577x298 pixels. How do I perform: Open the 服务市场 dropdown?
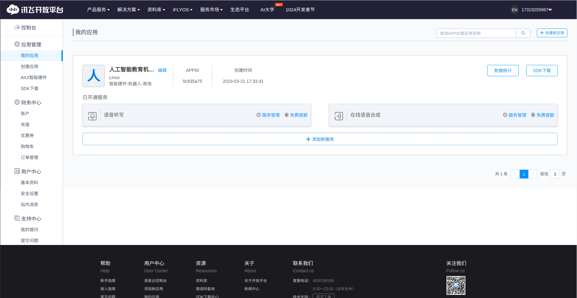tap(211, 10)
